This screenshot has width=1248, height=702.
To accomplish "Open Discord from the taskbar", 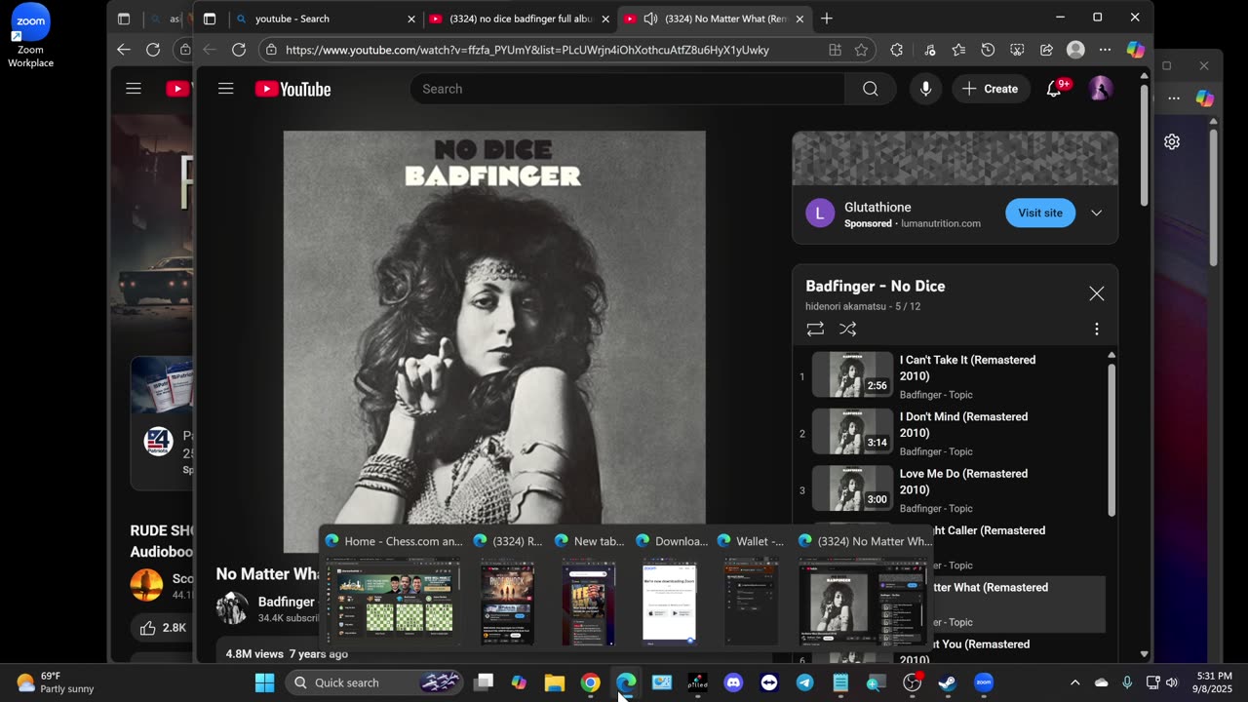I will [x=733, y=682].
